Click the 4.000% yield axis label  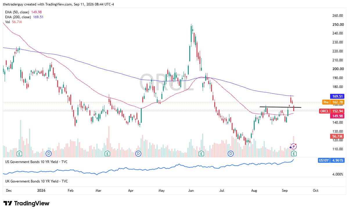pyautogui.click(x=338, y=174)
